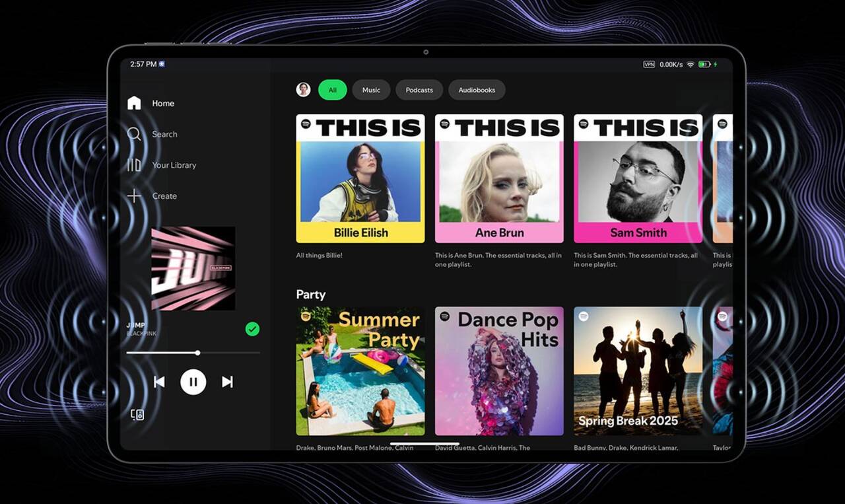The height and width of the screenshot is (504, 845).
Task: Show Audiobooks filter
Action: (477, 90)
